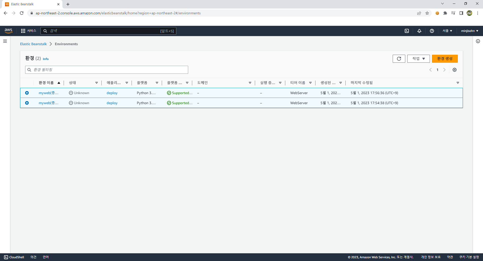Open the 서울 region selector
Viewport: 483px width, 261px height.
(447, 31)
